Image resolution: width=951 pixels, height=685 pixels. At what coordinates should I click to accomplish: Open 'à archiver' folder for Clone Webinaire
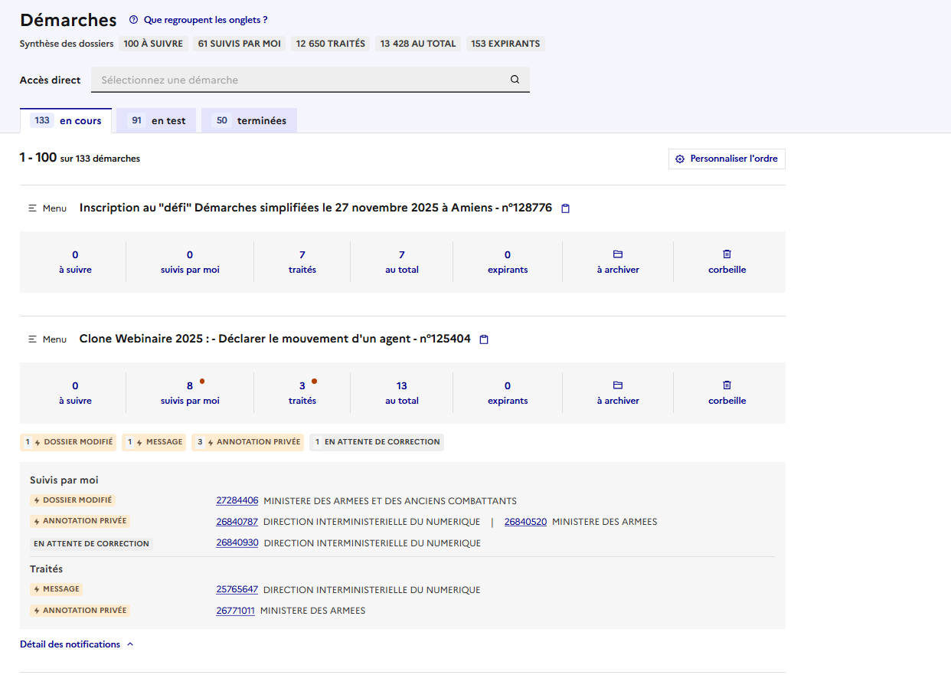[618, 393]
